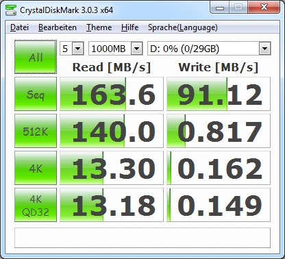Open the Theme menu
285x259 pixels.
point(99,27)
